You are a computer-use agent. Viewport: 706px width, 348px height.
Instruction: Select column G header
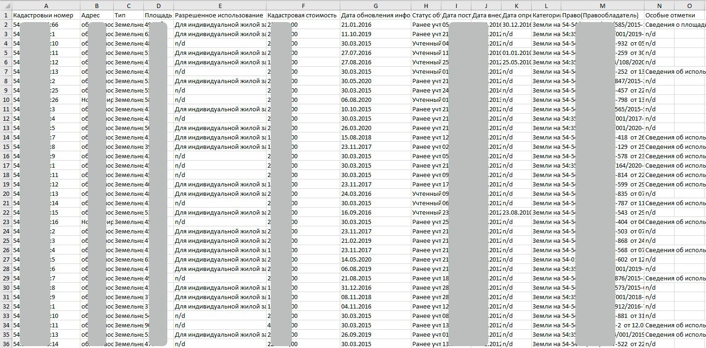click(x=376, y=5)
